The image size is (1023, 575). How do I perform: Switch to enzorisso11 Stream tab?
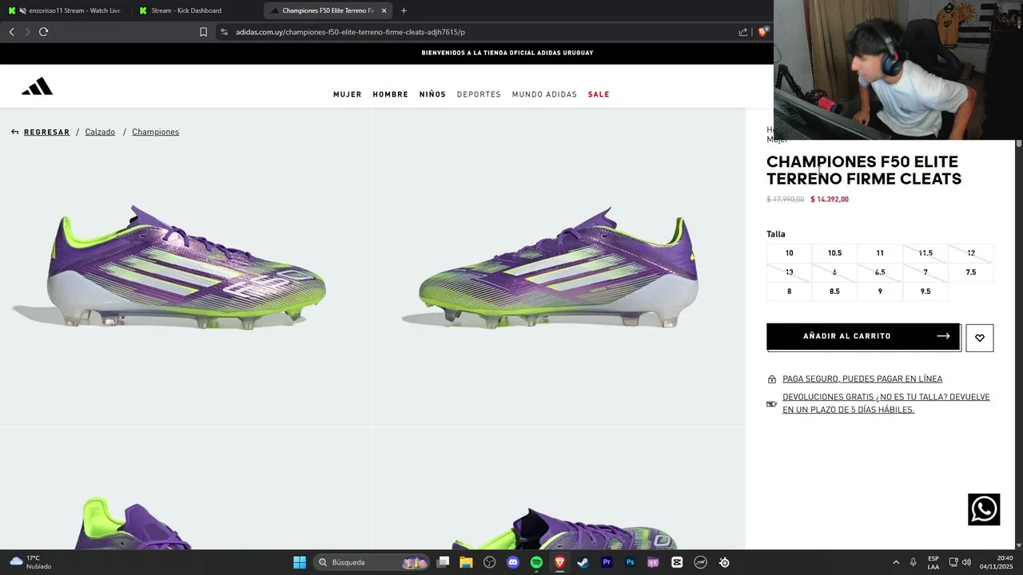[66, 10]
